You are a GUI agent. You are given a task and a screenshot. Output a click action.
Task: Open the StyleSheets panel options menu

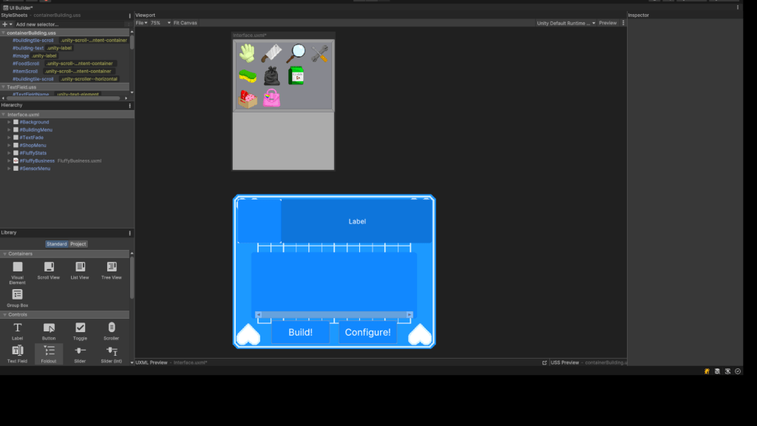pos(129,15)
